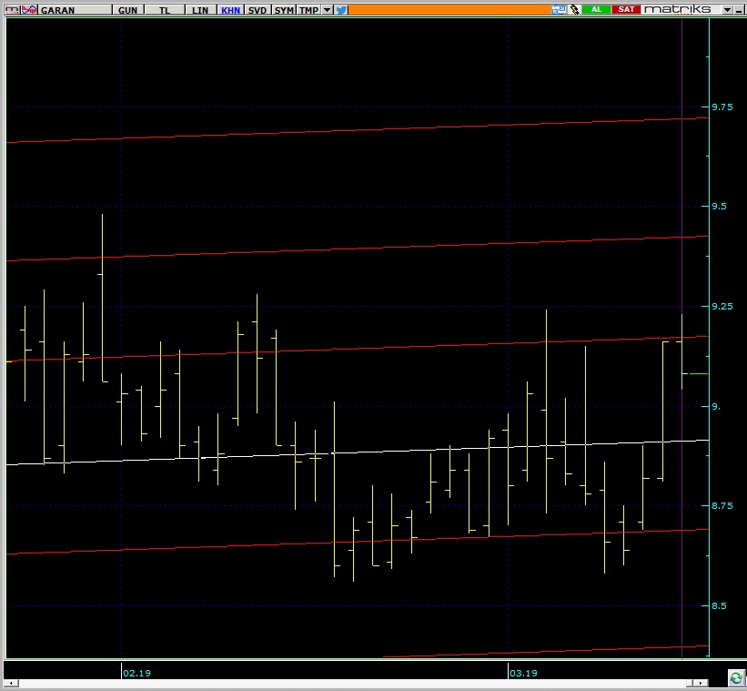Click the green AL buy button
Viewport: 747px width, 691px height.
point(596,9)
